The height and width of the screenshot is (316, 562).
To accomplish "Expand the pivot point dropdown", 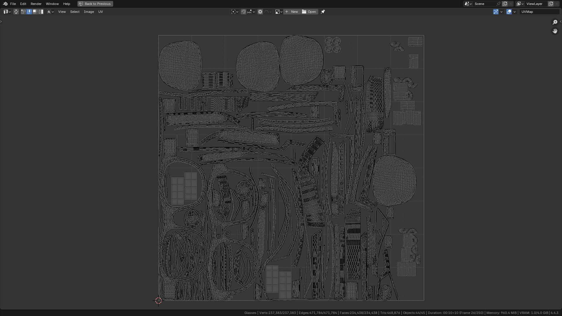I will pos(234,12).
